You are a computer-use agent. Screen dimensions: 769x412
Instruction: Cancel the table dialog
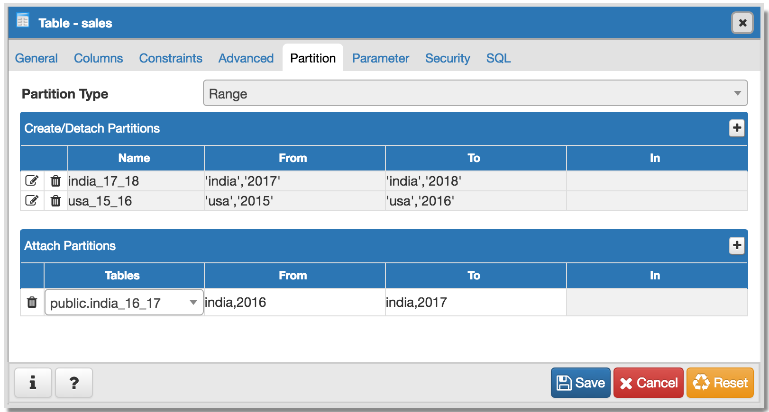[648, 383]
